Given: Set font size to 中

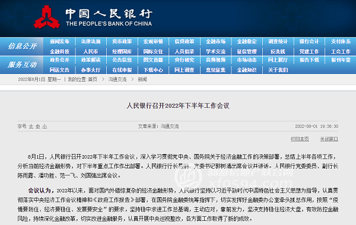Looking at the screenshot, I should click(38, 126).
